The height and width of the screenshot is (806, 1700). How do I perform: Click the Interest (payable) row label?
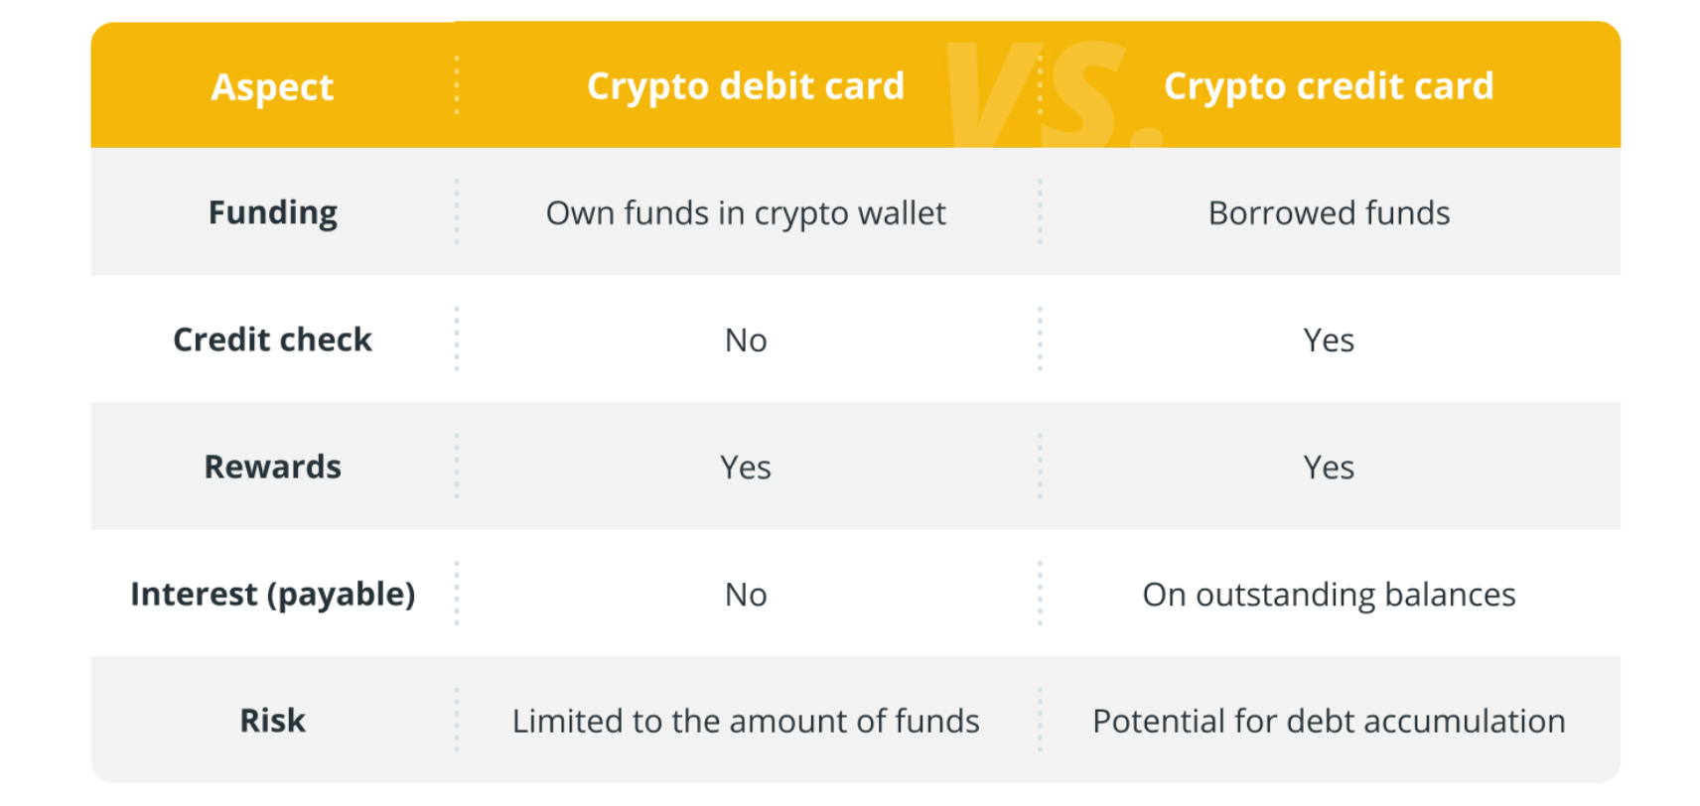(x=272, y=594)
